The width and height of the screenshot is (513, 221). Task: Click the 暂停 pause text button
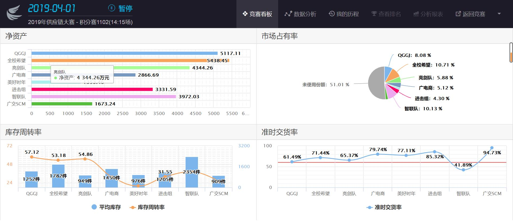(125, 9)
